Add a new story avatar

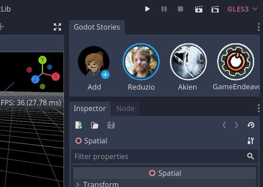[93, 62]
